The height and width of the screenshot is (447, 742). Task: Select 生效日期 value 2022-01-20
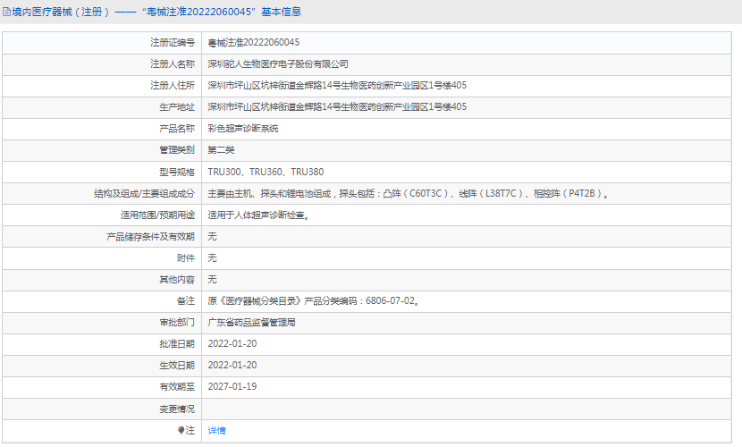232,365
